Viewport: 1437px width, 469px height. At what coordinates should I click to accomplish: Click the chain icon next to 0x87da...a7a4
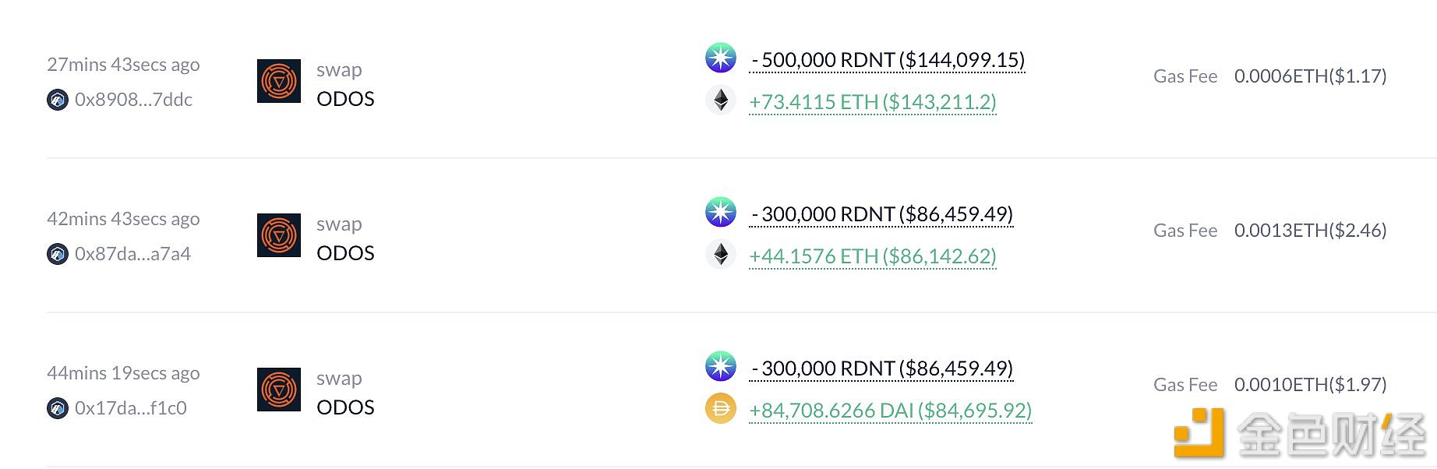pyautogui.click(x=58, y=254)
